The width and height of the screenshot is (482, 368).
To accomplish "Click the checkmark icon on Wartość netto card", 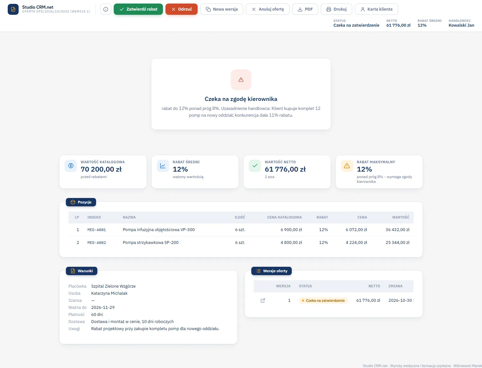I will (x=255, y=166).
